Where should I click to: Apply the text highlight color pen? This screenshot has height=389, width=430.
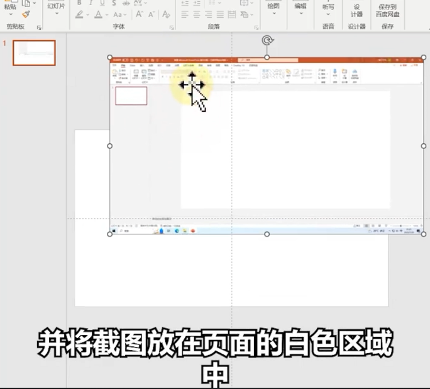pyautogui.click(x=80, y=14)
